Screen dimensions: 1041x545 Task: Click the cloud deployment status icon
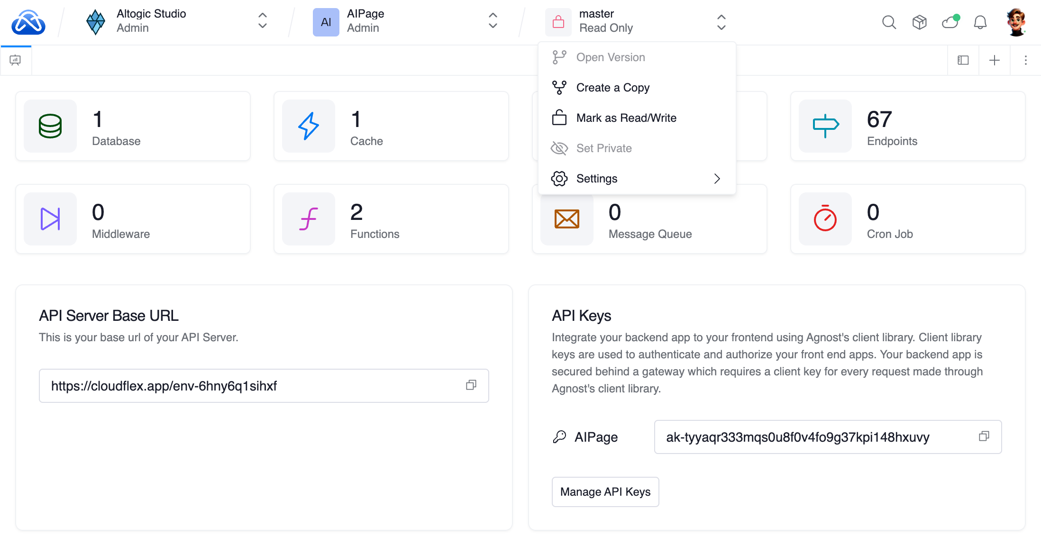click(x=950, y=22)
